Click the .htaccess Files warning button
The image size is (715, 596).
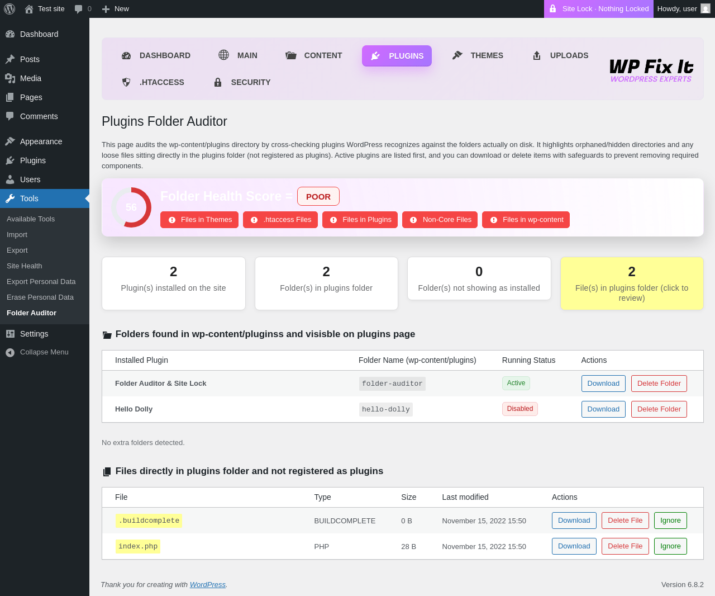click(x=280, y=220)
